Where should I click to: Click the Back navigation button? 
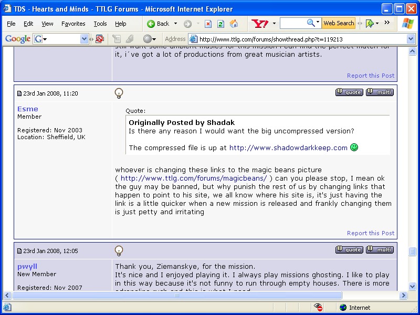158,24
